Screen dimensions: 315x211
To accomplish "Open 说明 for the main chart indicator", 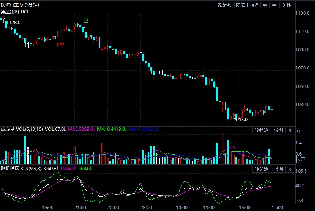I will pyautogui.click(x=287, y=5).
